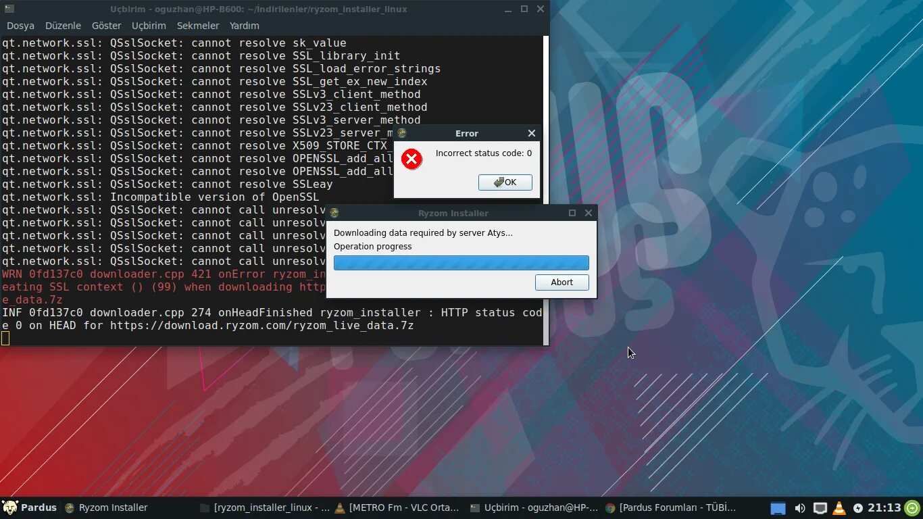The image size is (923, 519).
Task: Open the Düzenle menu
Action: pyautogui.click(x=63, y=26)
